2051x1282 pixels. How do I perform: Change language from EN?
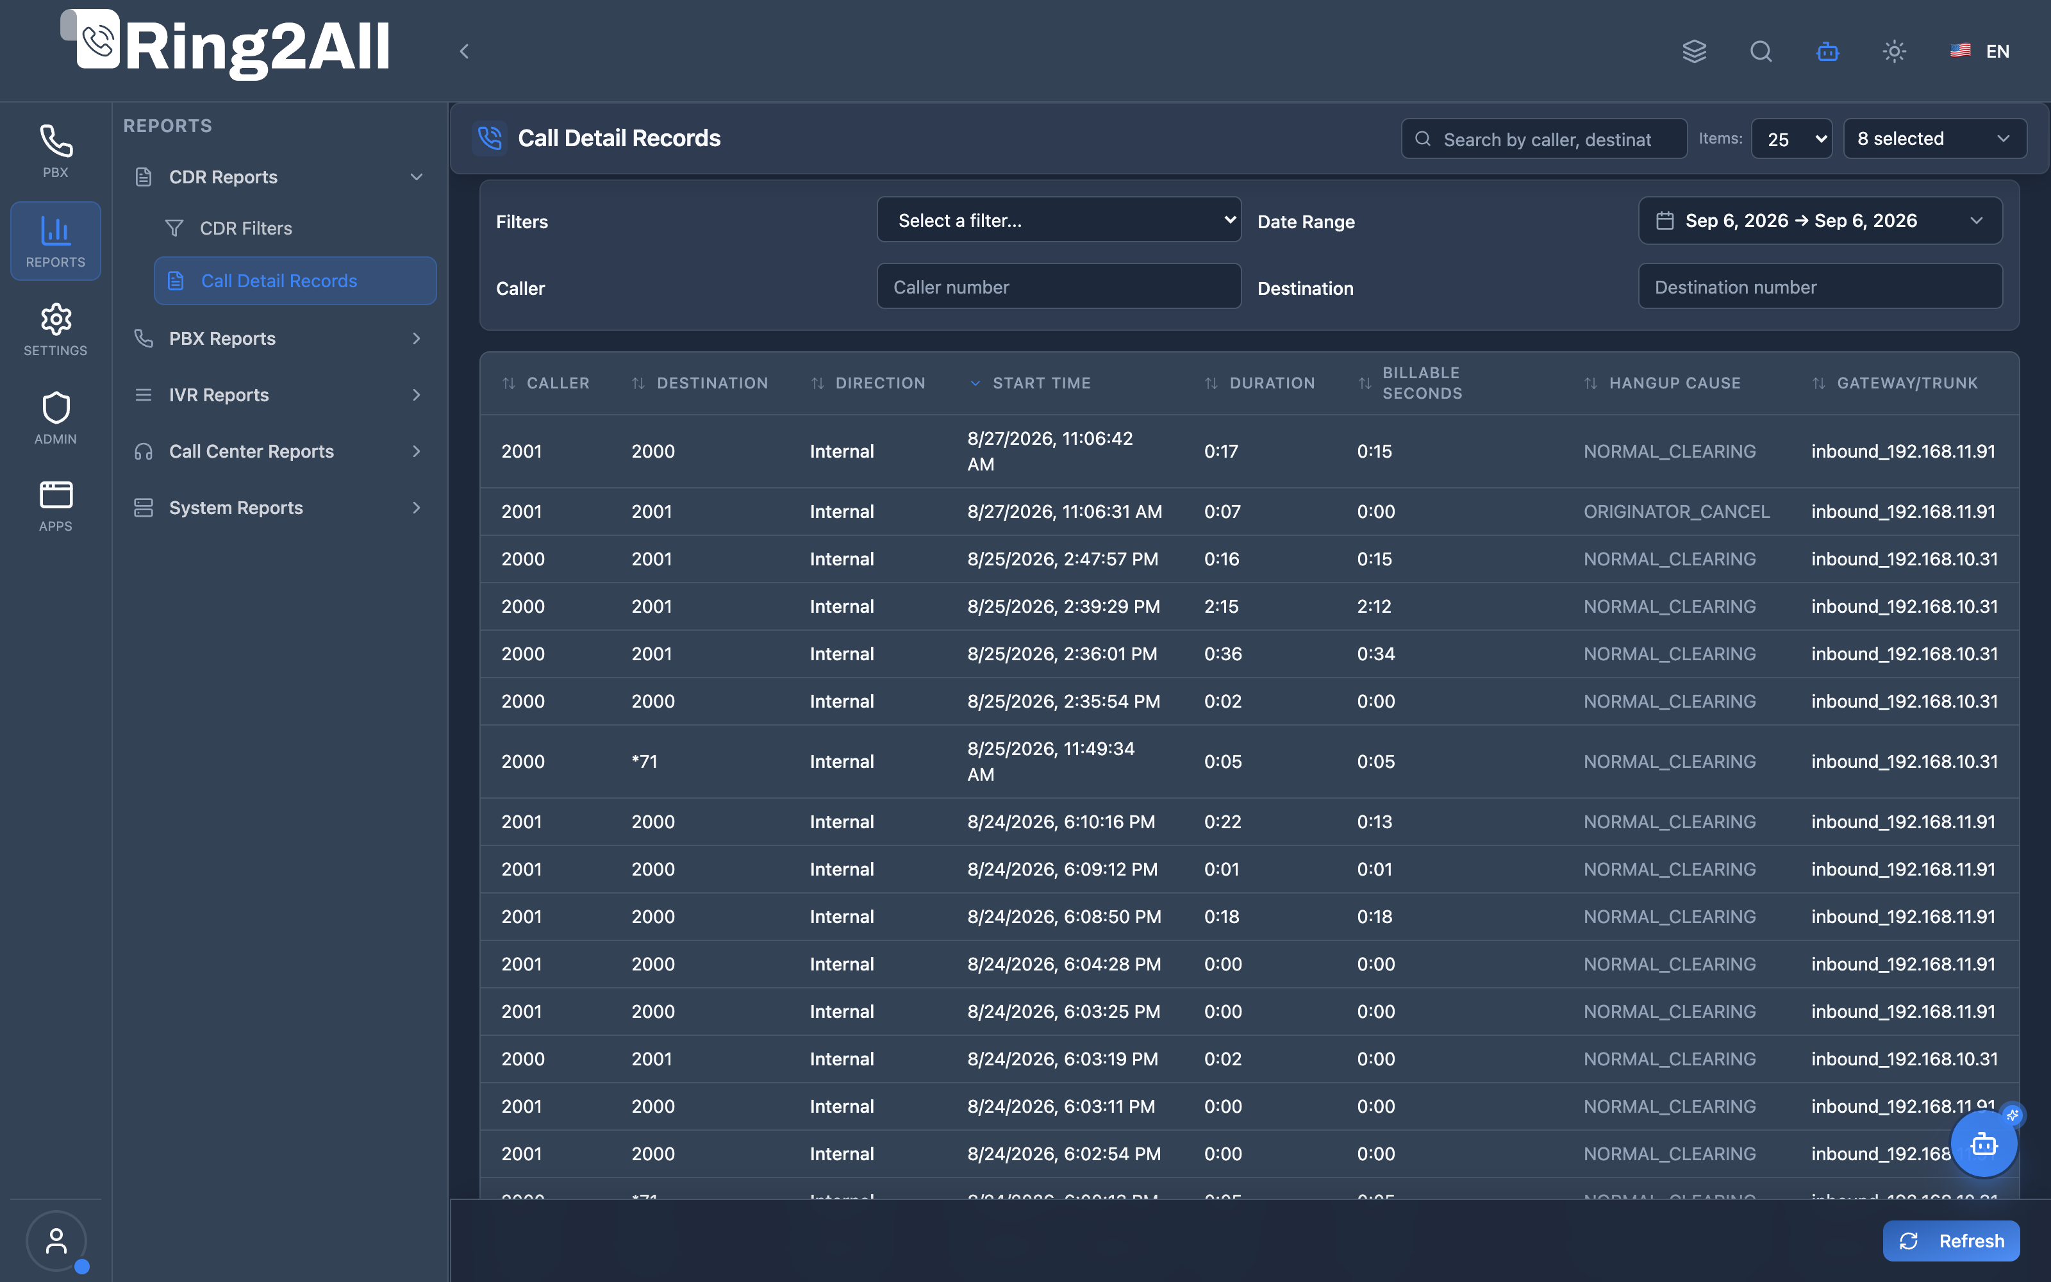click(1980, 52)
